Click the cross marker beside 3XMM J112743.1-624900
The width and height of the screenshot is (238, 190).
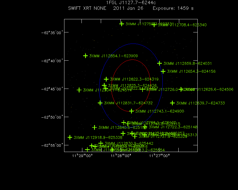pos(131,111)
